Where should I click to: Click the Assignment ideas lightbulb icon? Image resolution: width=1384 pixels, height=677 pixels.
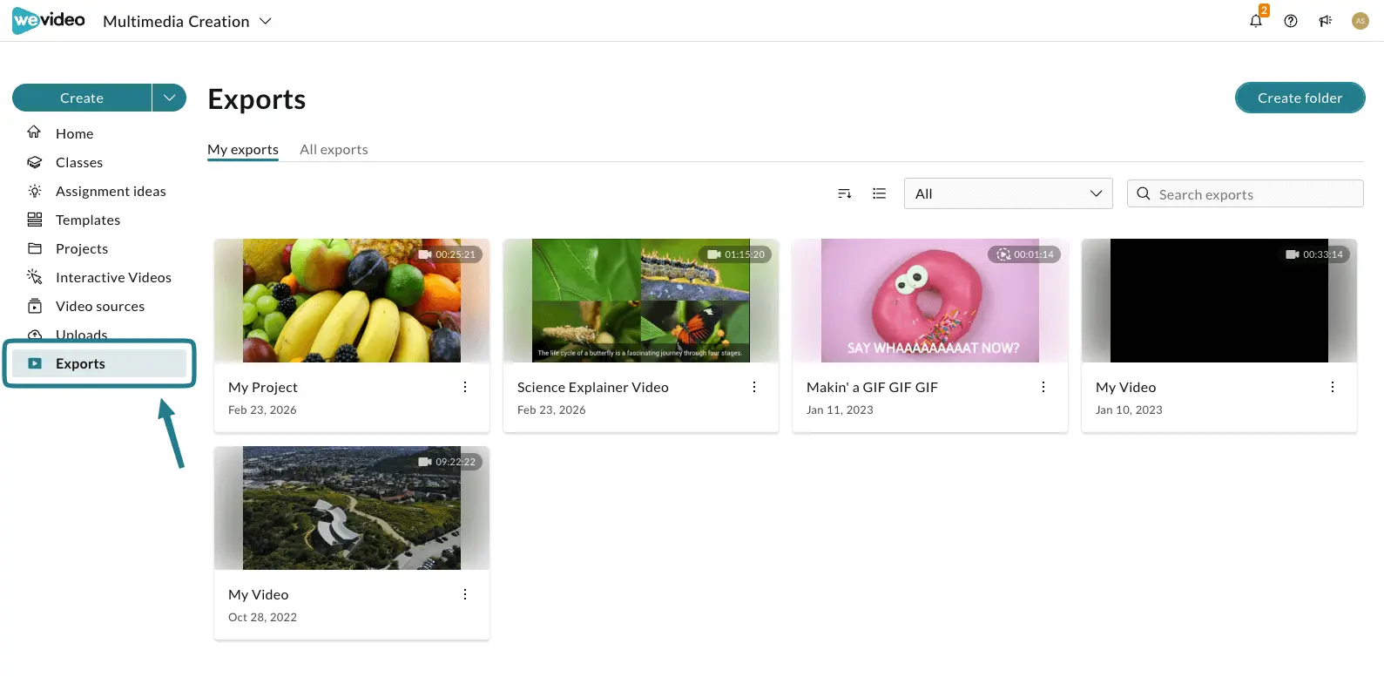35,191
